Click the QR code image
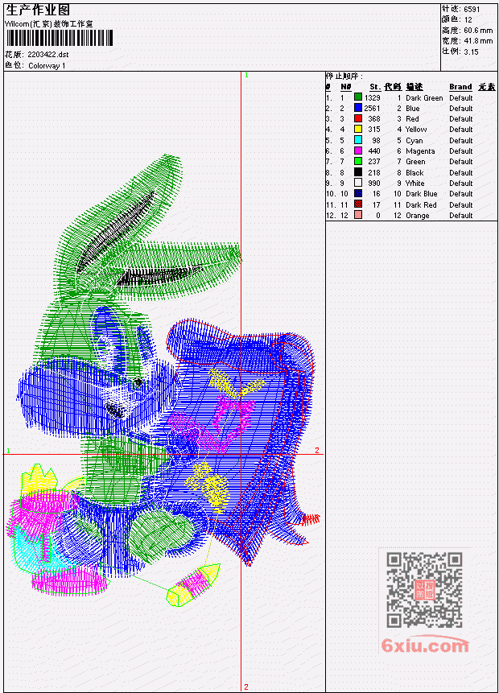 point(424,590)
